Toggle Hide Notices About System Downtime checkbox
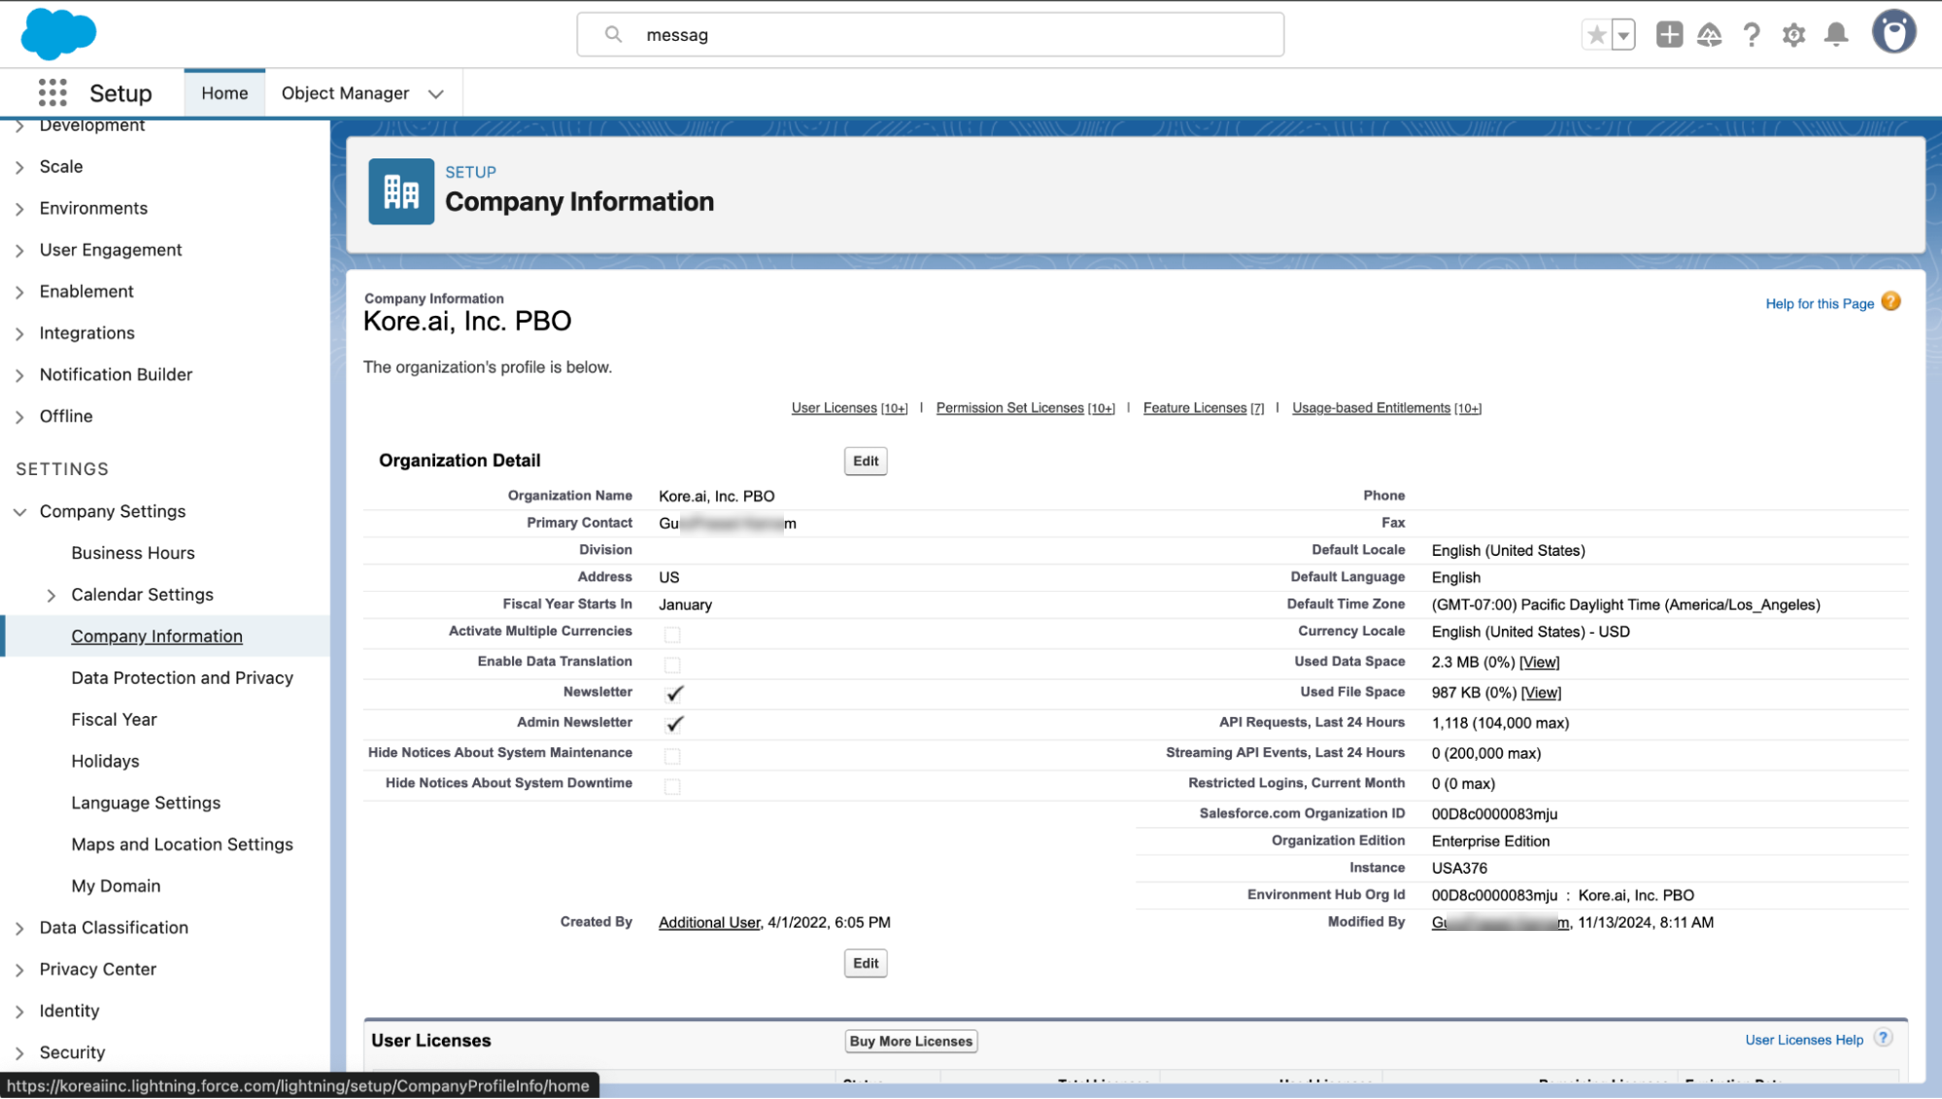This screenshot has width=1942, height=1099. (x=672, y=786)
